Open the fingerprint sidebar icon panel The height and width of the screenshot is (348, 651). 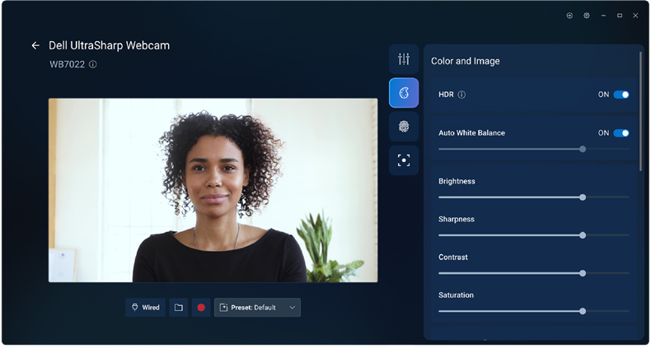point(404,127)
